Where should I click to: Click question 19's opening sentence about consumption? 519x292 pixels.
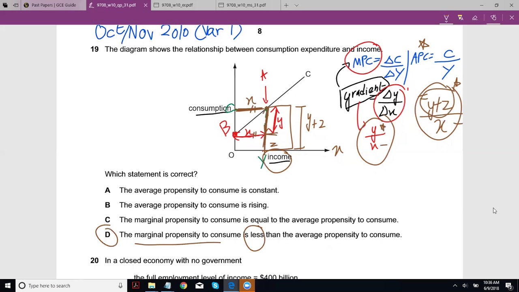(243, 49)
